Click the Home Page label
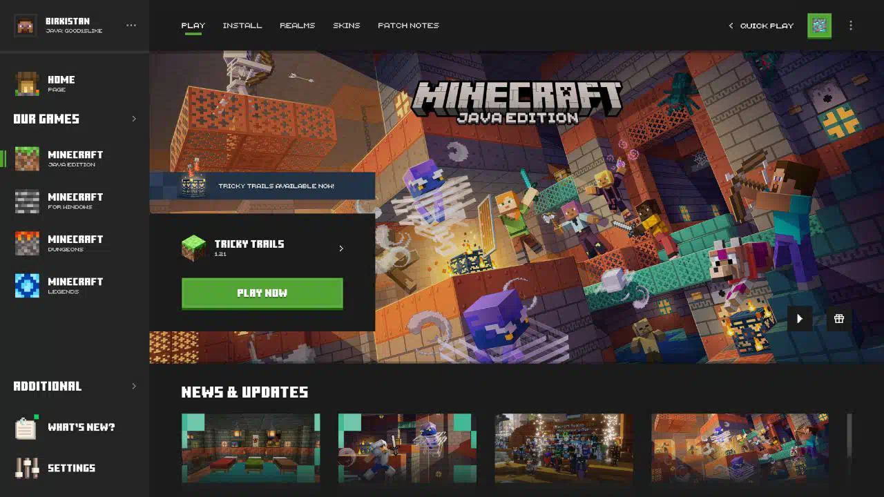The width and height of the screenshot is (884, 497). click(61, 84)
